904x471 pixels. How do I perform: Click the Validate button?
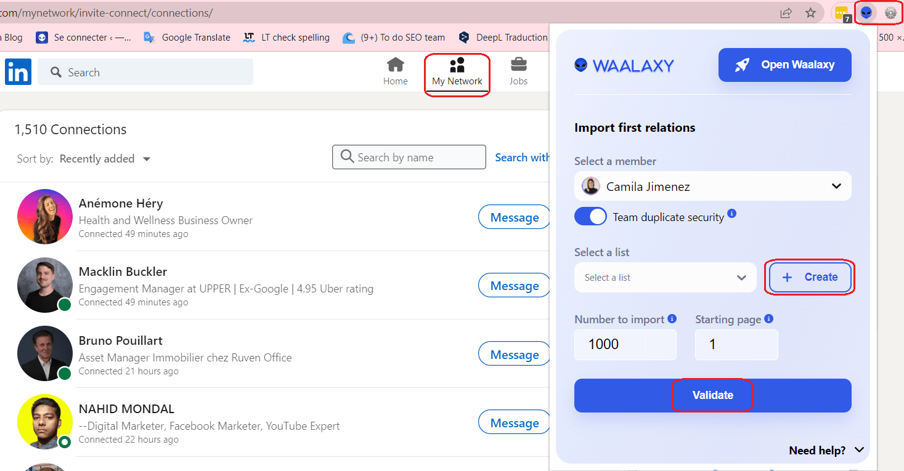click(x=713, y=395)
